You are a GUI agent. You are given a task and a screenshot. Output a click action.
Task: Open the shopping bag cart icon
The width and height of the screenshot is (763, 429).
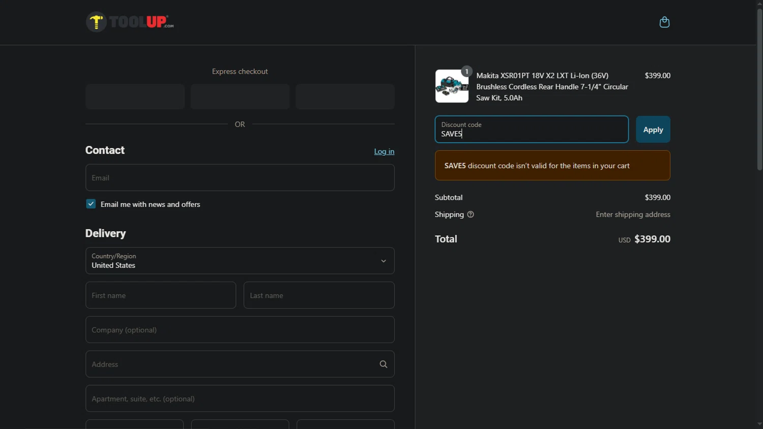(664, 22)
